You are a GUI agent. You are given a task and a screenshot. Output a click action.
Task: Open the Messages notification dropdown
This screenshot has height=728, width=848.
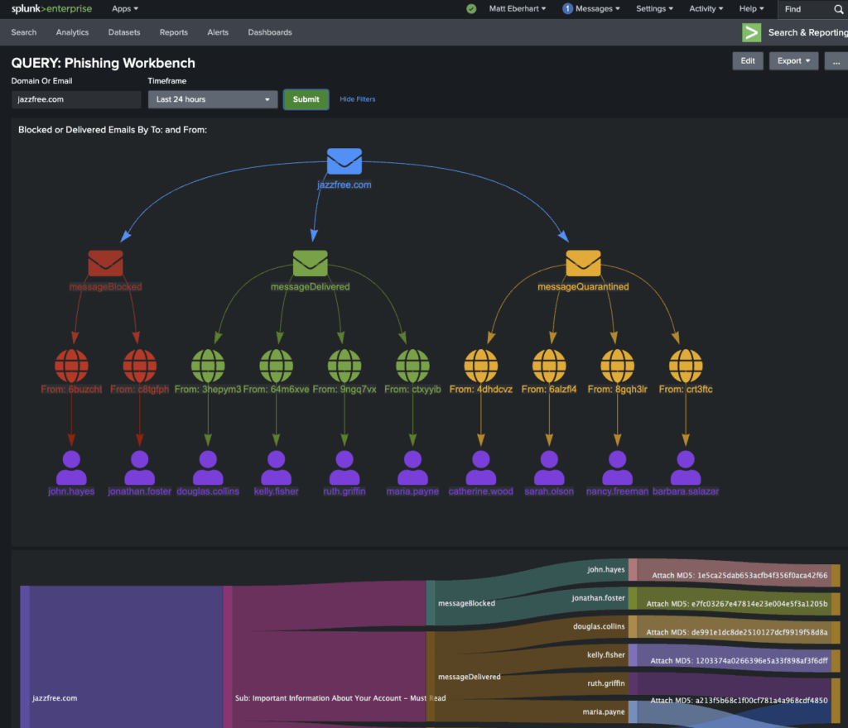[x=589, y=9]
